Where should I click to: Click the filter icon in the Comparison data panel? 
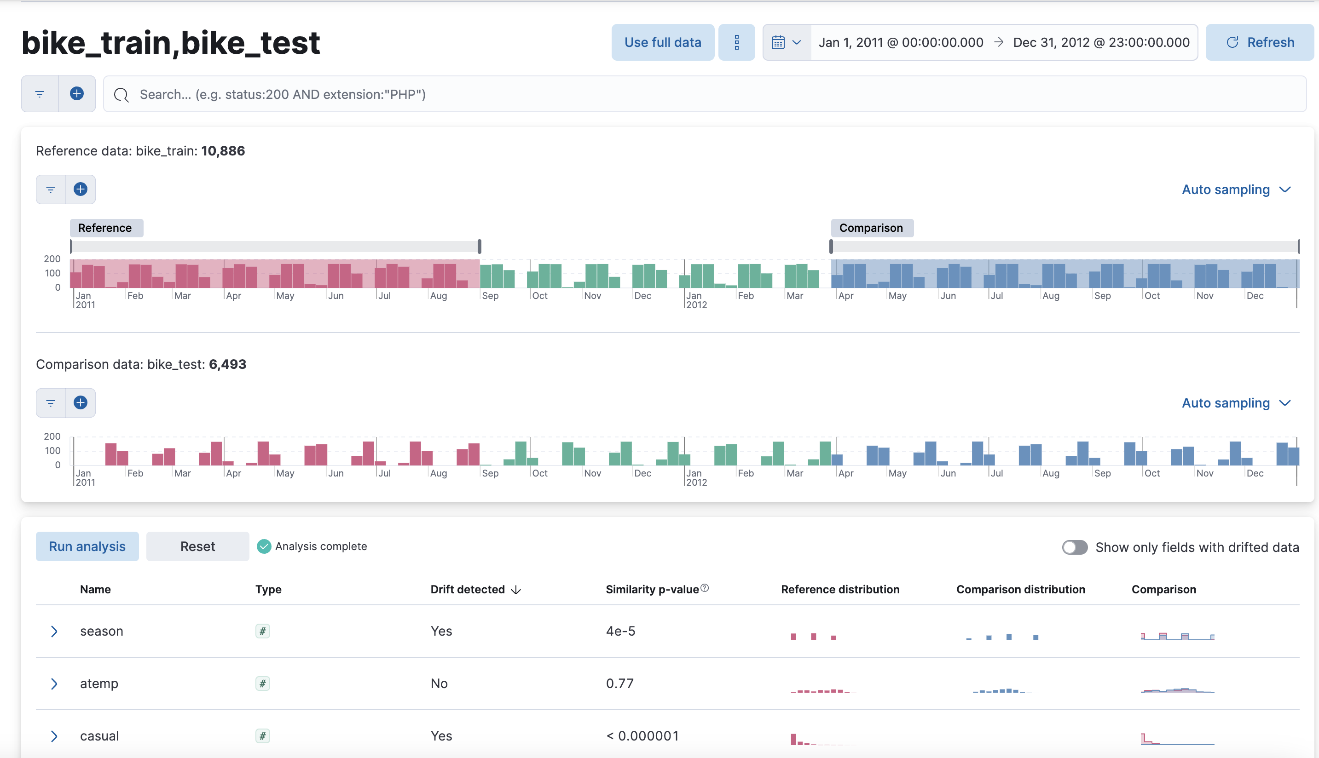point(50,402)
